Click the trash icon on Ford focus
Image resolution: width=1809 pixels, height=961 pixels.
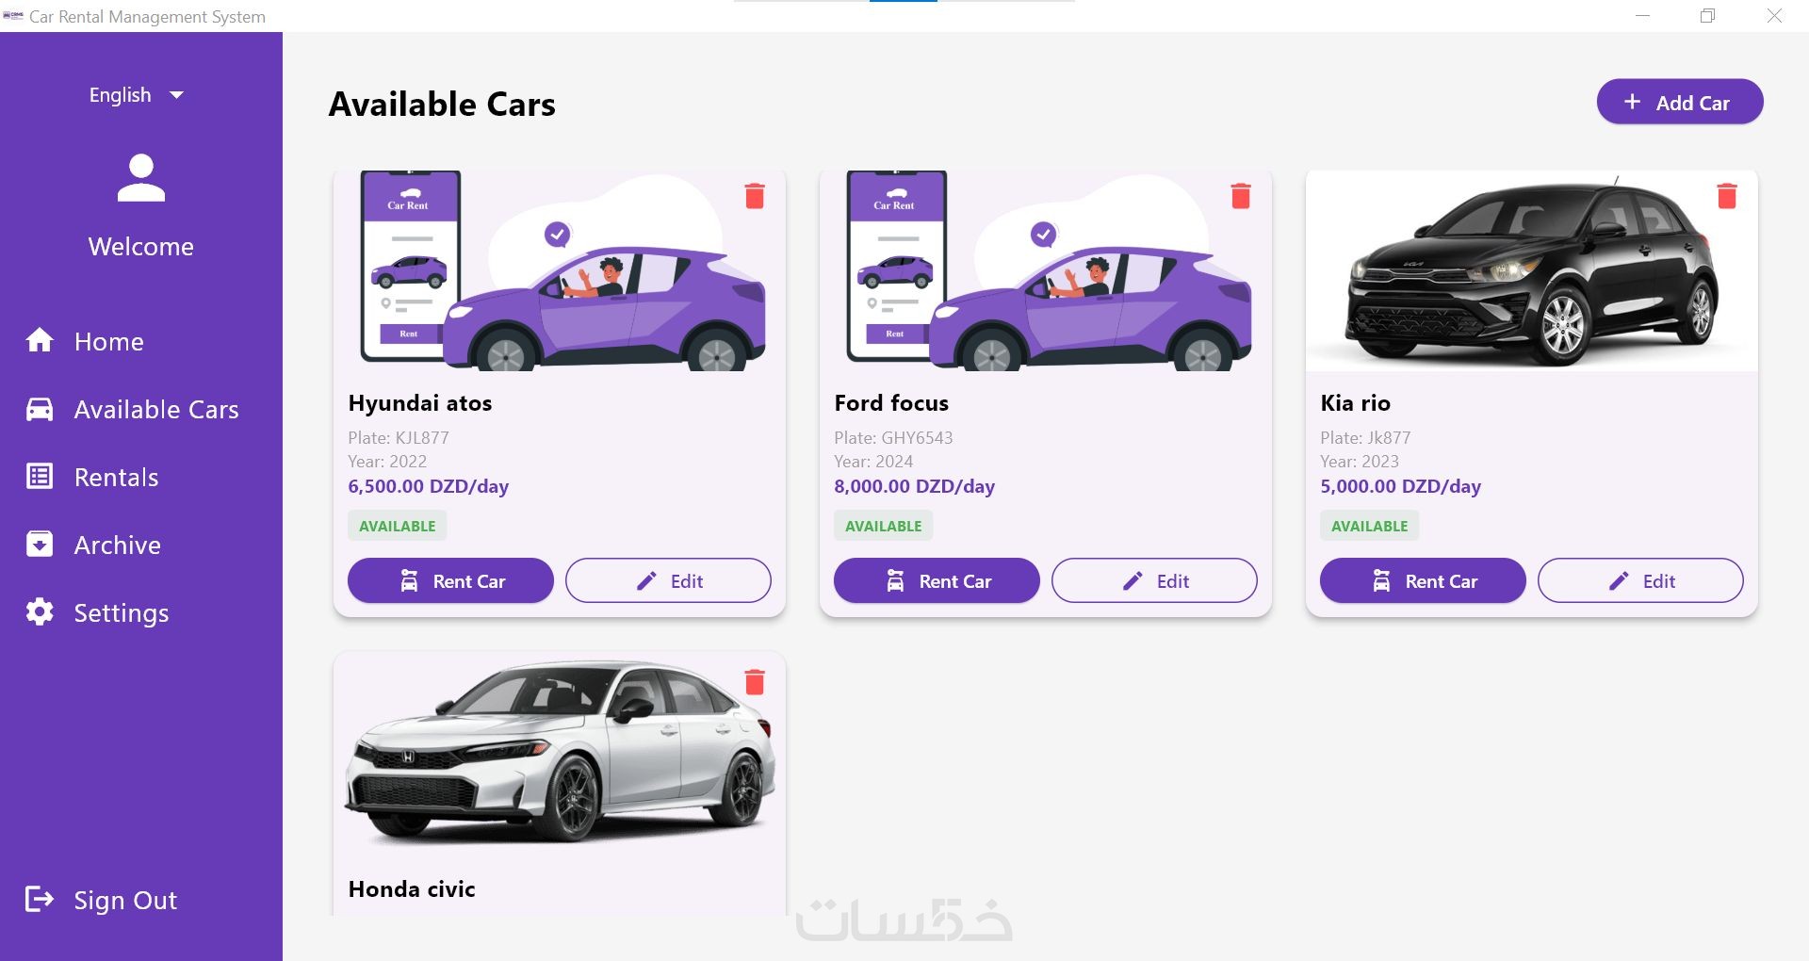[1241, 196]
